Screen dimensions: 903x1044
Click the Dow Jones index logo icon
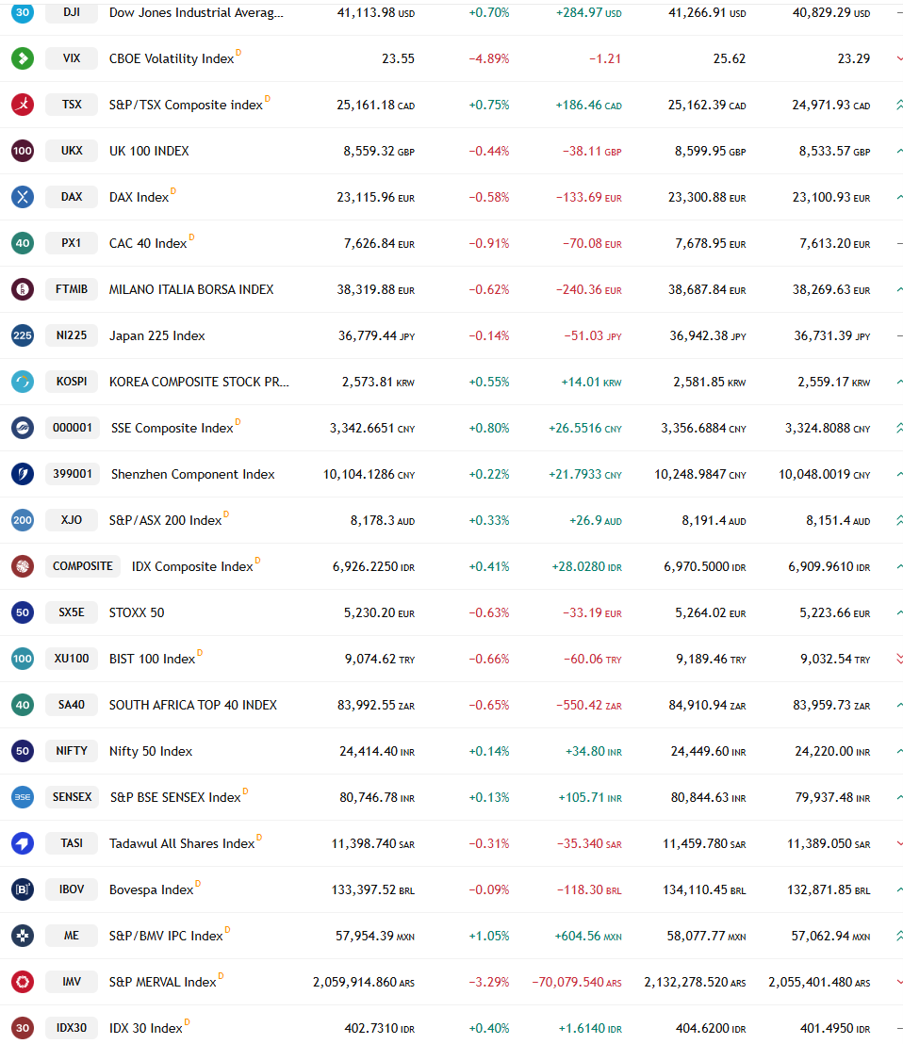click(x=23, y=12)
